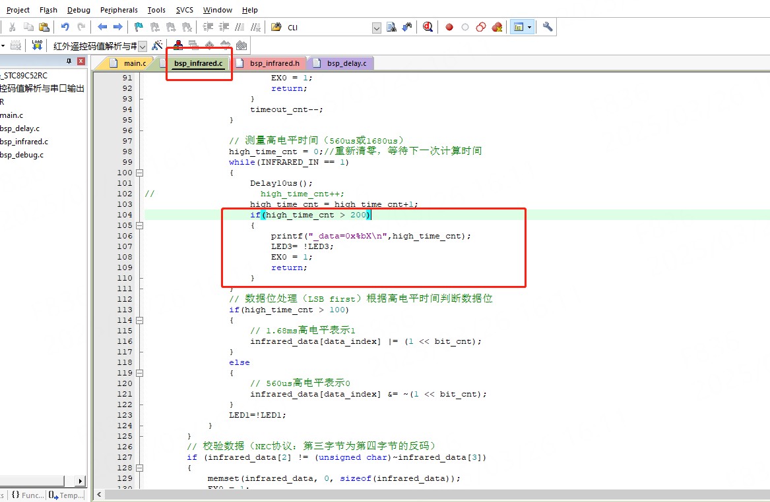Screen dimensions: 770x502
Task: Click into the CLI search field
Action: (x=328, y=28)
